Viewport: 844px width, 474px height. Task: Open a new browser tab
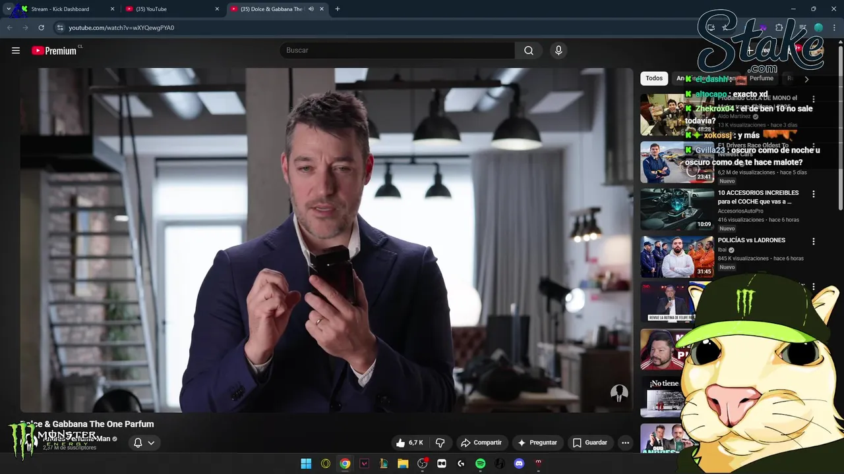pyautogui.click(x=338, y=9)
